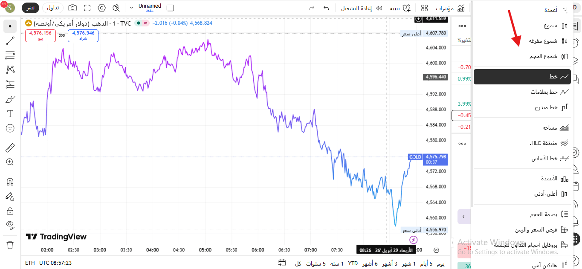Image resolution: width=582 pixels, height=269 pixels.
Task: Select منطقة HLC area chart type
Action: pyautogui.click(x=522, y=143)
